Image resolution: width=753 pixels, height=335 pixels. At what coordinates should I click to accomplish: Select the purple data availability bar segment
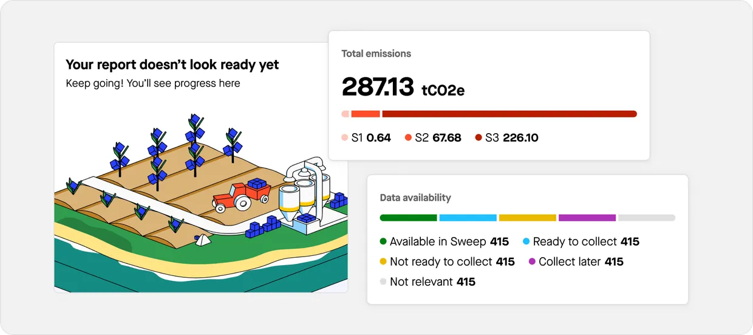pyautogui.click(x=587, y=218)
